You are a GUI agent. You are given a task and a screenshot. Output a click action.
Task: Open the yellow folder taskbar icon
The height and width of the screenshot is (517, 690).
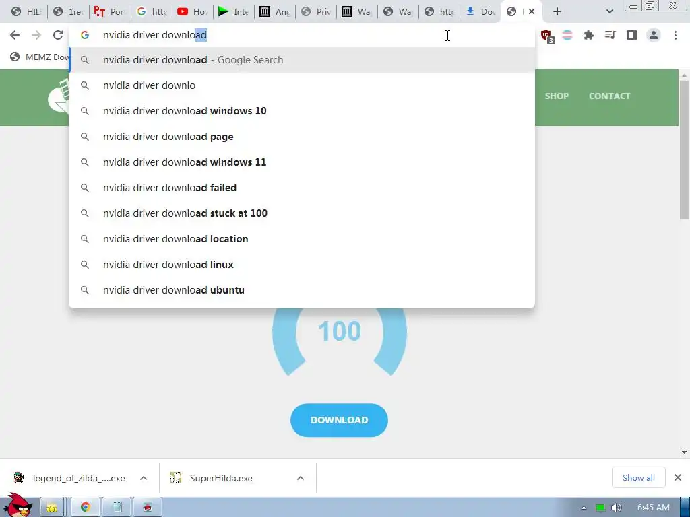click(52, 508)
